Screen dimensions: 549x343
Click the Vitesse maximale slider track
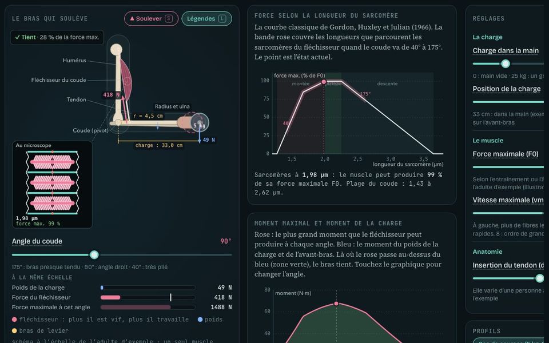pyautogui.click(x=508, y=213)
